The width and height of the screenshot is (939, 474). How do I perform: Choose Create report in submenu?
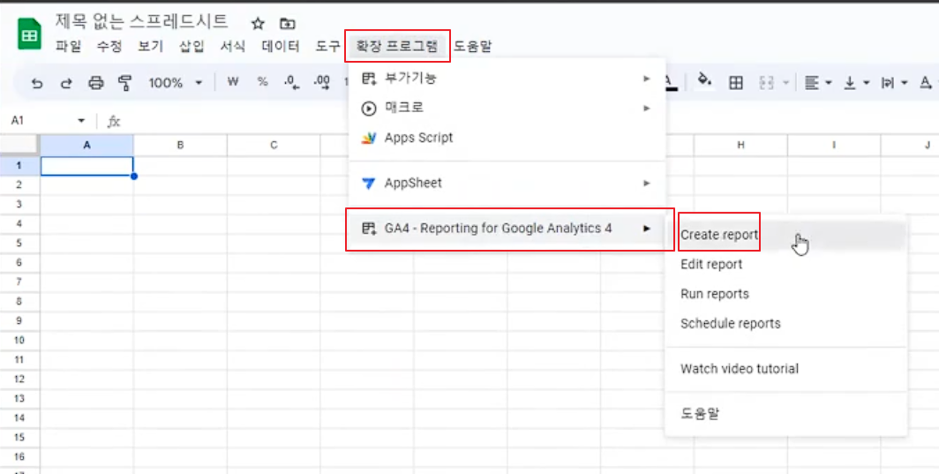tap(785, 235)
